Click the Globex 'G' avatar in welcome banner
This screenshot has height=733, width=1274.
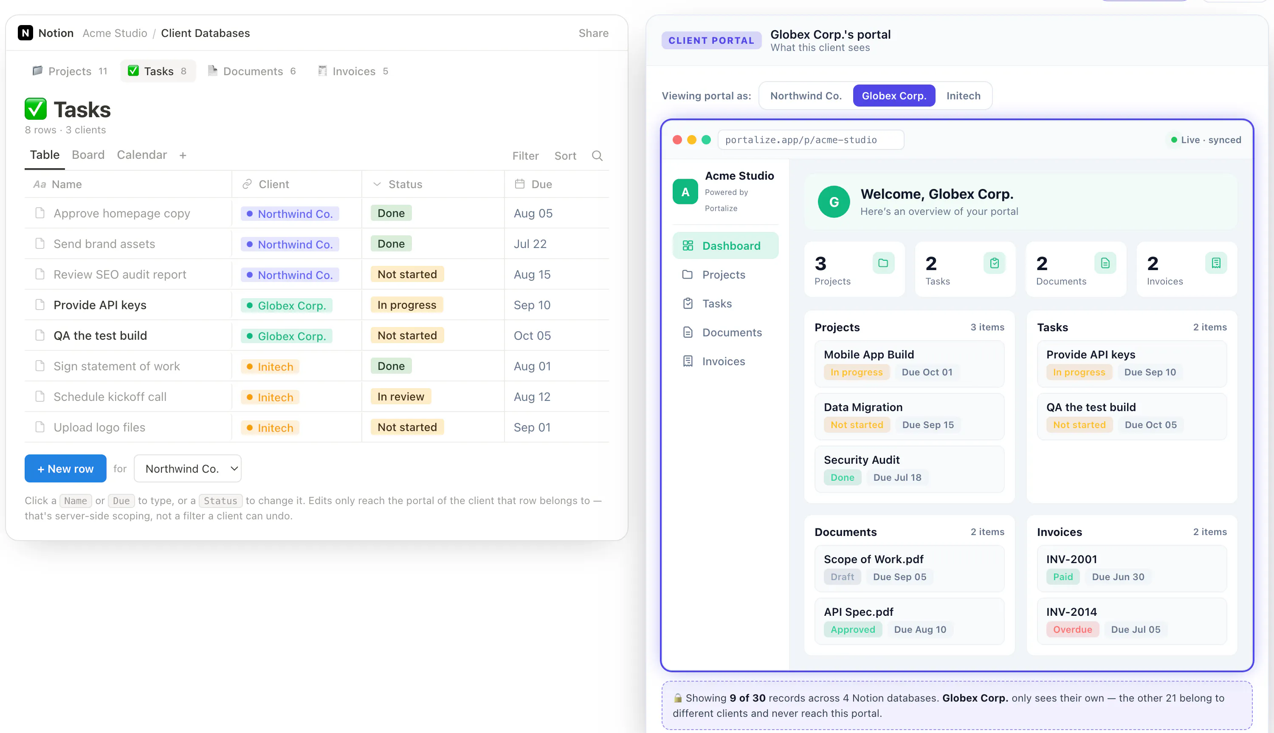point(834,202)
